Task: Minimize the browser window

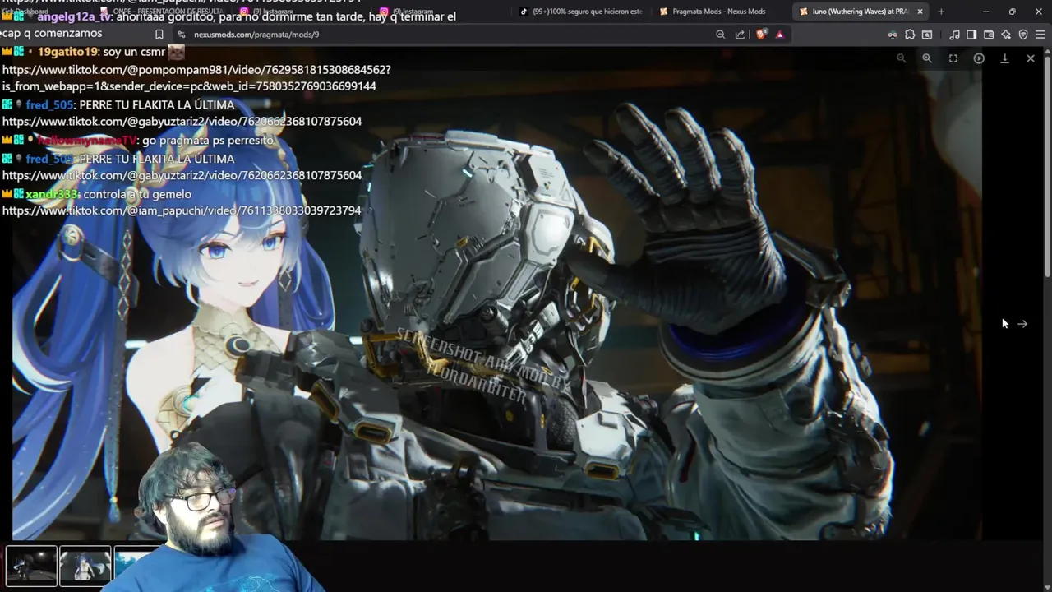Action: (x=985, y=12)
